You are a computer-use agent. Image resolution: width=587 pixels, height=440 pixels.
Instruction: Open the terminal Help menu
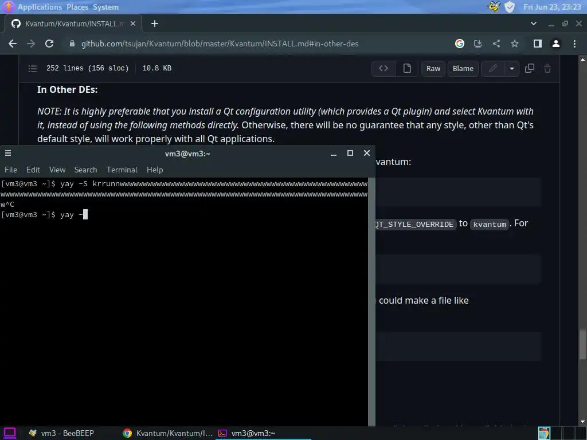[x=155, y=170]
